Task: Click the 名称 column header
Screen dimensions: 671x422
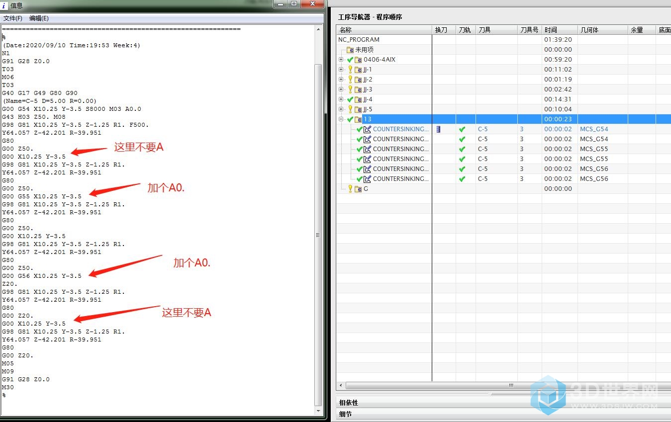Action: 384,30
